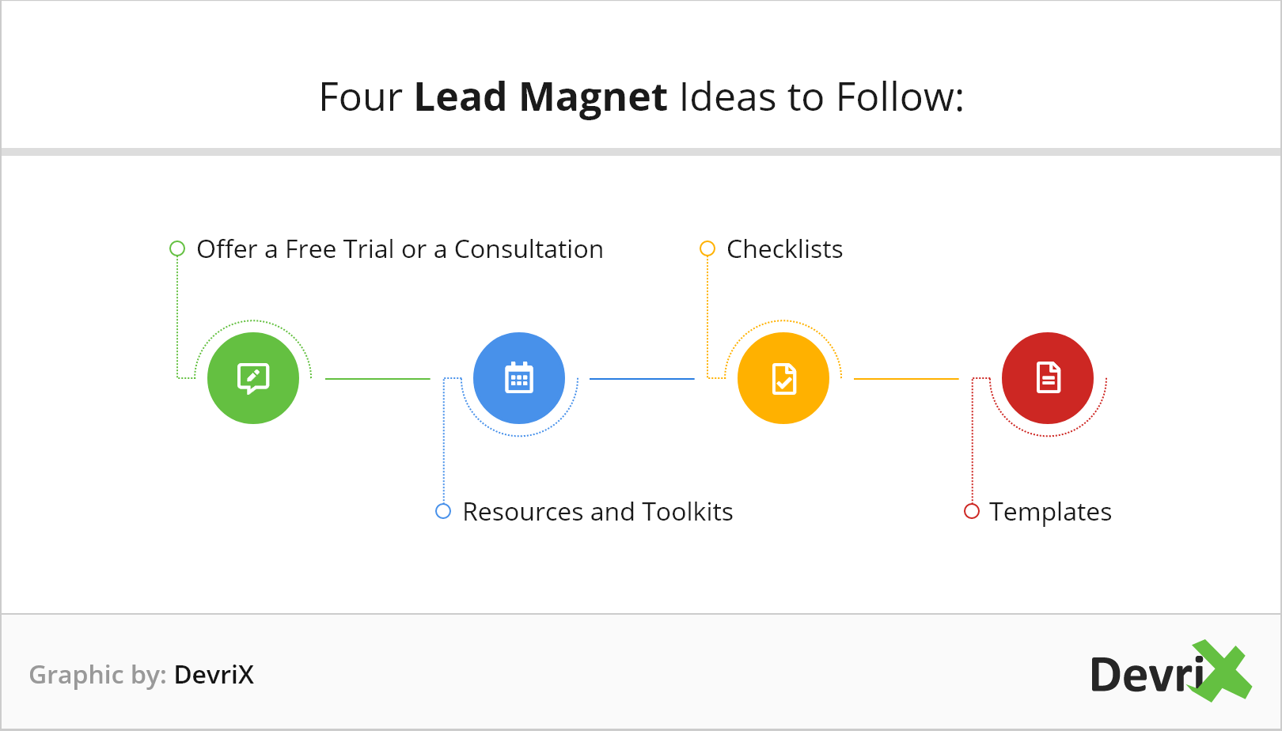
Task: Click the green connector line between green and blue circles
Action: click(377, 379)
